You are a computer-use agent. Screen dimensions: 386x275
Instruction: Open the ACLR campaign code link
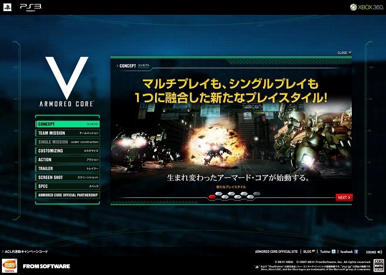25,251
